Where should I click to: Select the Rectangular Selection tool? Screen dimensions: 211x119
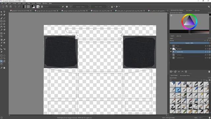pyautogui.click(x=1, y=56)
